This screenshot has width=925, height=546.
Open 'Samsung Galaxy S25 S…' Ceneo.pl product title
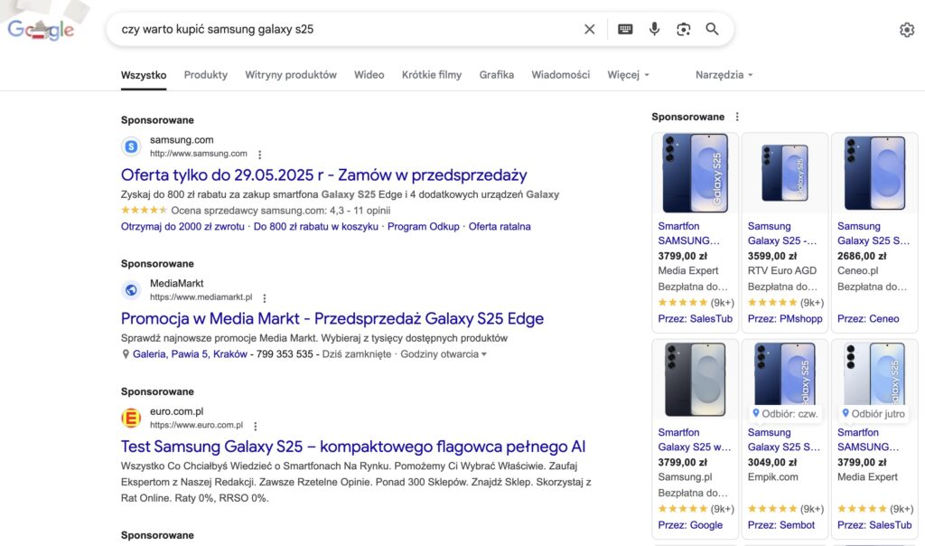pyautogui.click(x=874, y=233)
